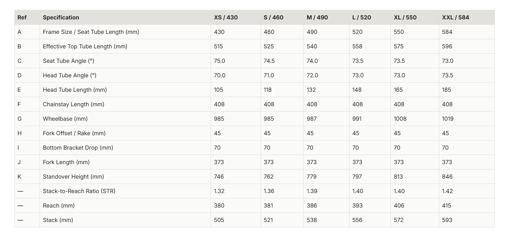
Task: Click the 75.0 Seat Tube Angle value
Action: pos(219,61)
